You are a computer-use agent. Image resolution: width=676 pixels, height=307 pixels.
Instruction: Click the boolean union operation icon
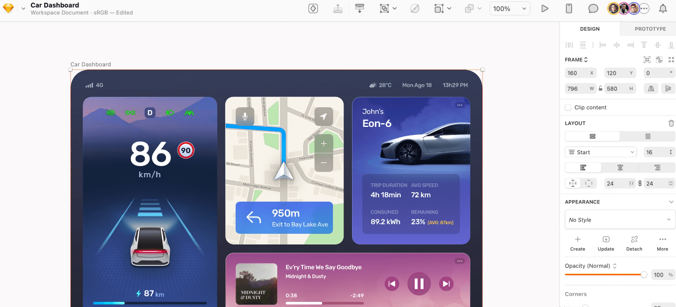pyautogui.click(x=469, y=8)
